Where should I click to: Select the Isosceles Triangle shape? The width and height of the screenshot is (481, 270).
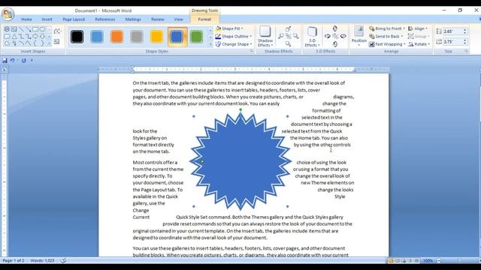click(14, 37)
